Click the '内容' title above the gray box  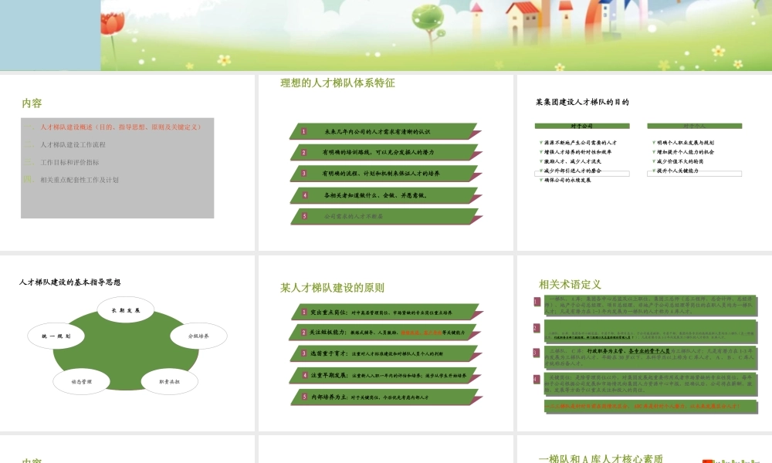(x=32, y=103)
